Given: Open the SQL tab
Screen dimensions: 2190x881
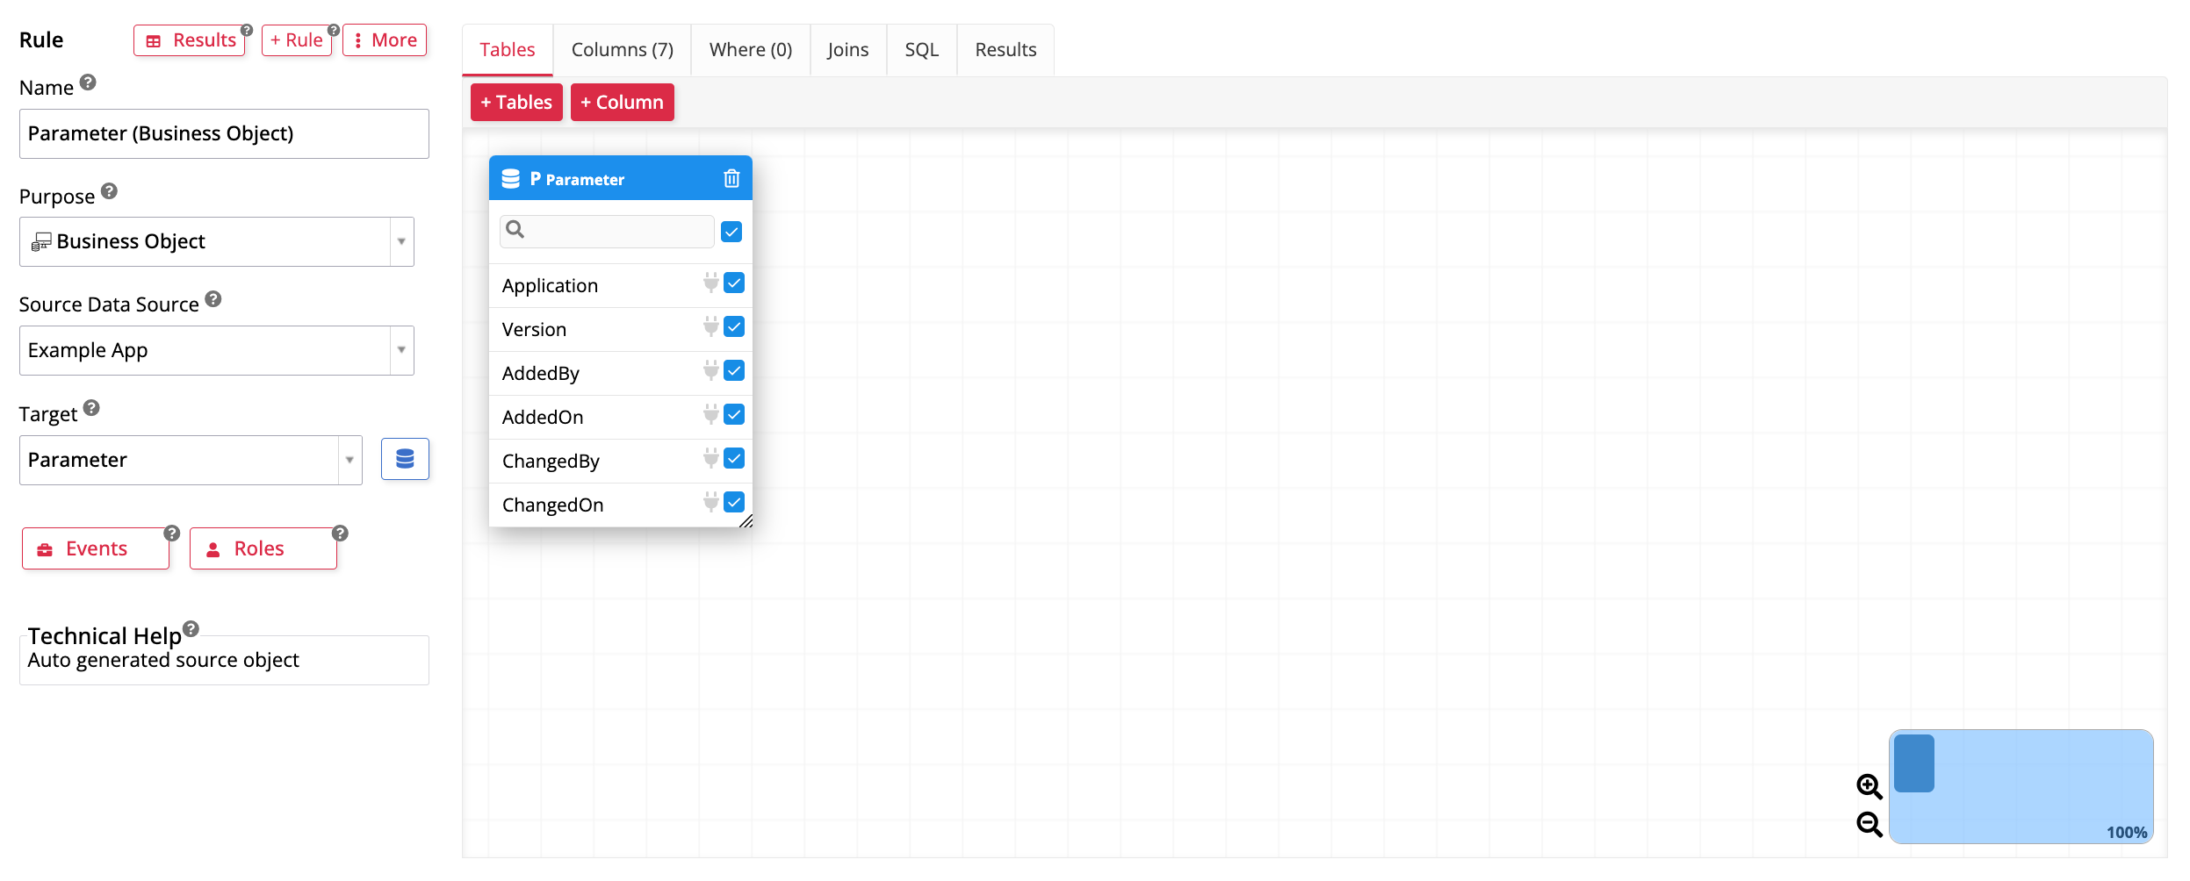Looking at the screenshot, I should tap(921, 50).
